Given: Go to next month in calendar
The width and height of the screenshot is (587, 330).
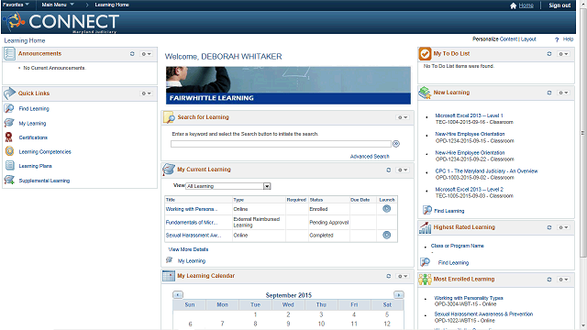Looking at the screenshot, I should click(x=399, y=295).
